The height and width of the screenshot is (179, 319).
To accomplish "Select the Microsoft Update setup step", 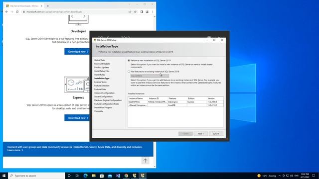I will click(102, 64).
